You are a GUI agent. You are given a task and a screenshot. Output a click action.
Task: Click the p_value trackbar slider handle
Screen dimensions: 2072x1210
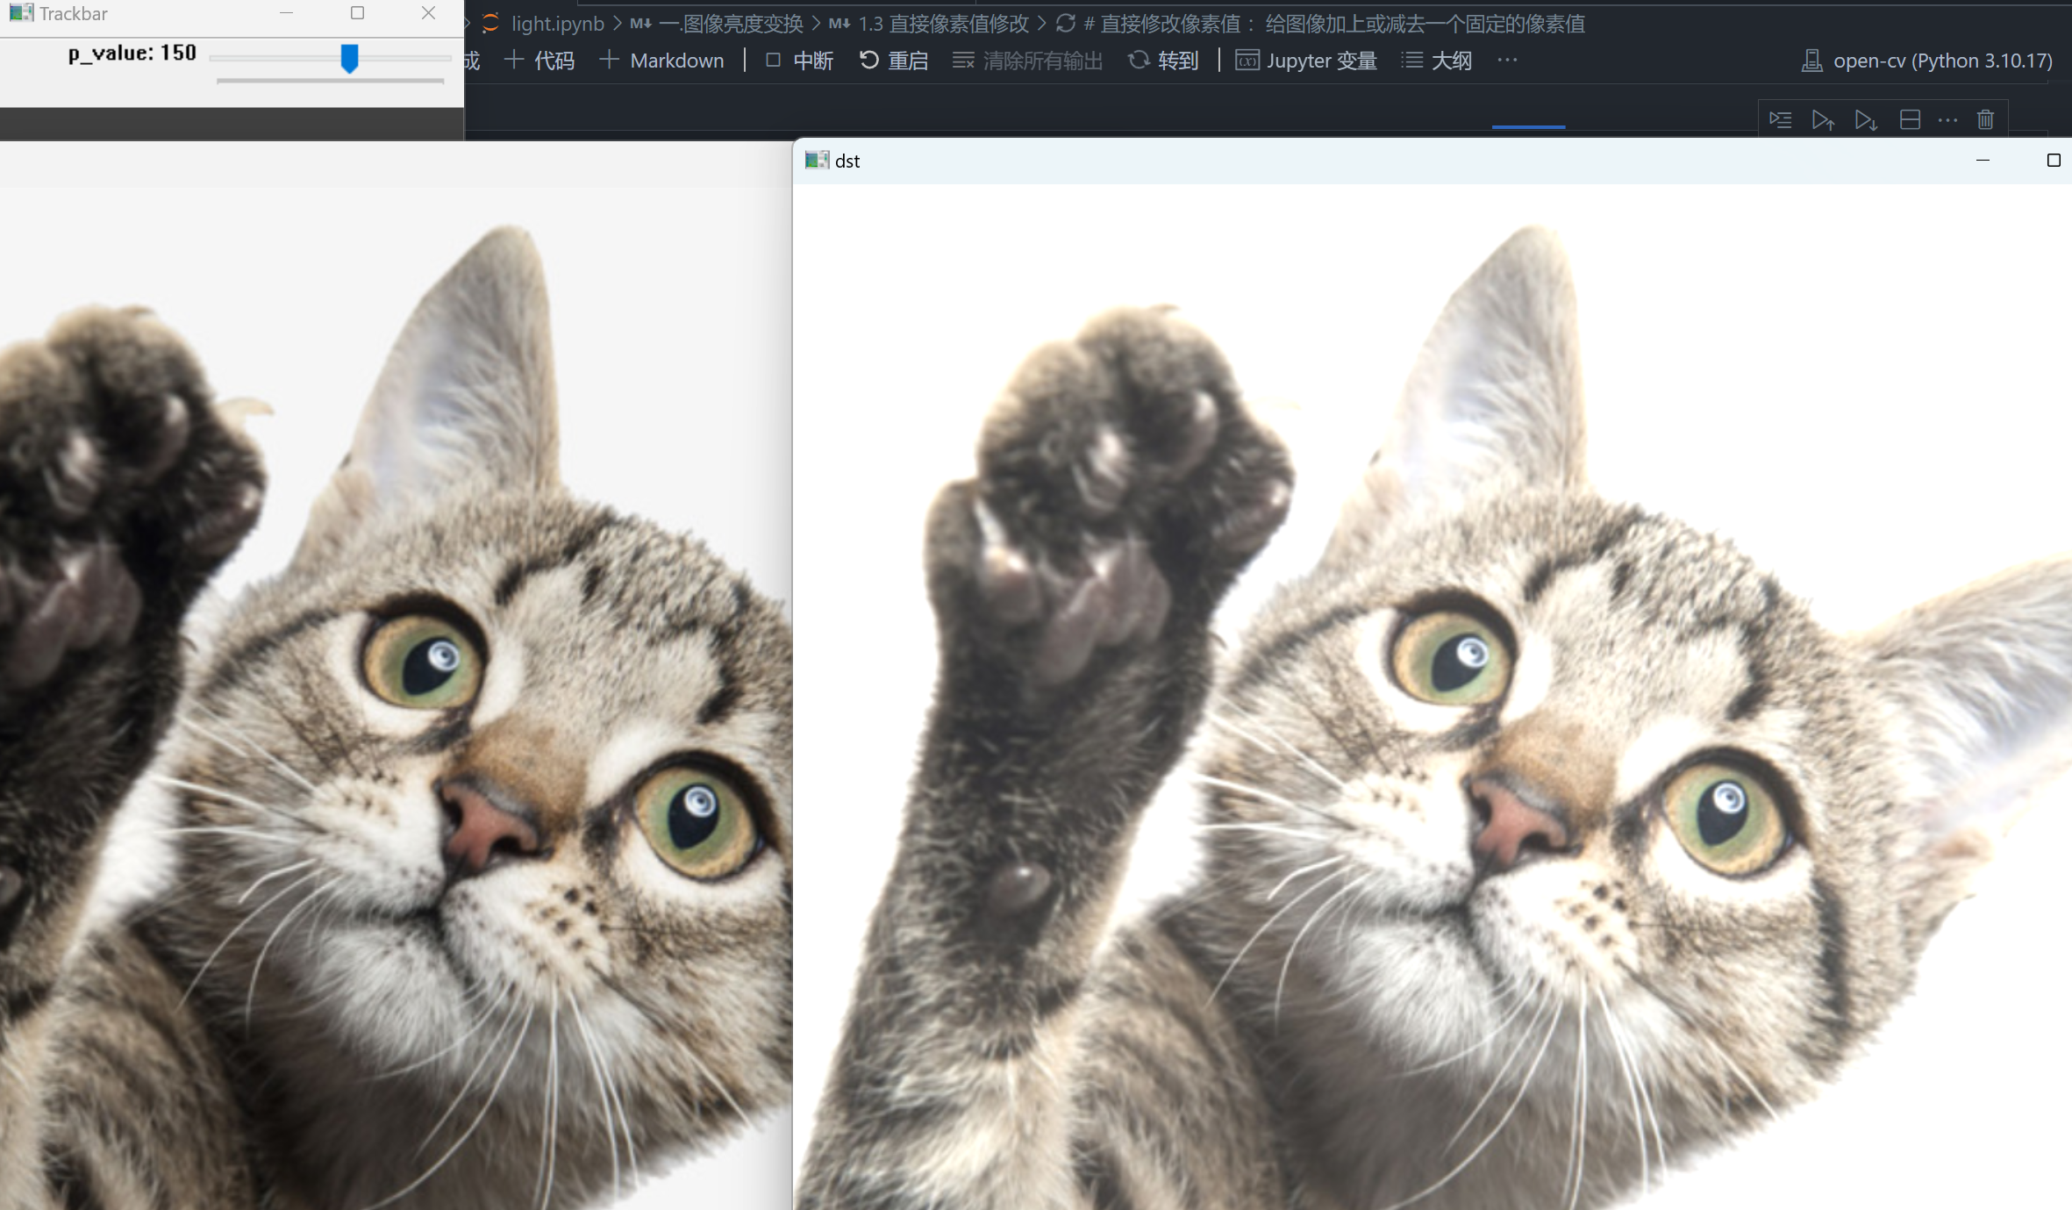[x=349, y=58]
